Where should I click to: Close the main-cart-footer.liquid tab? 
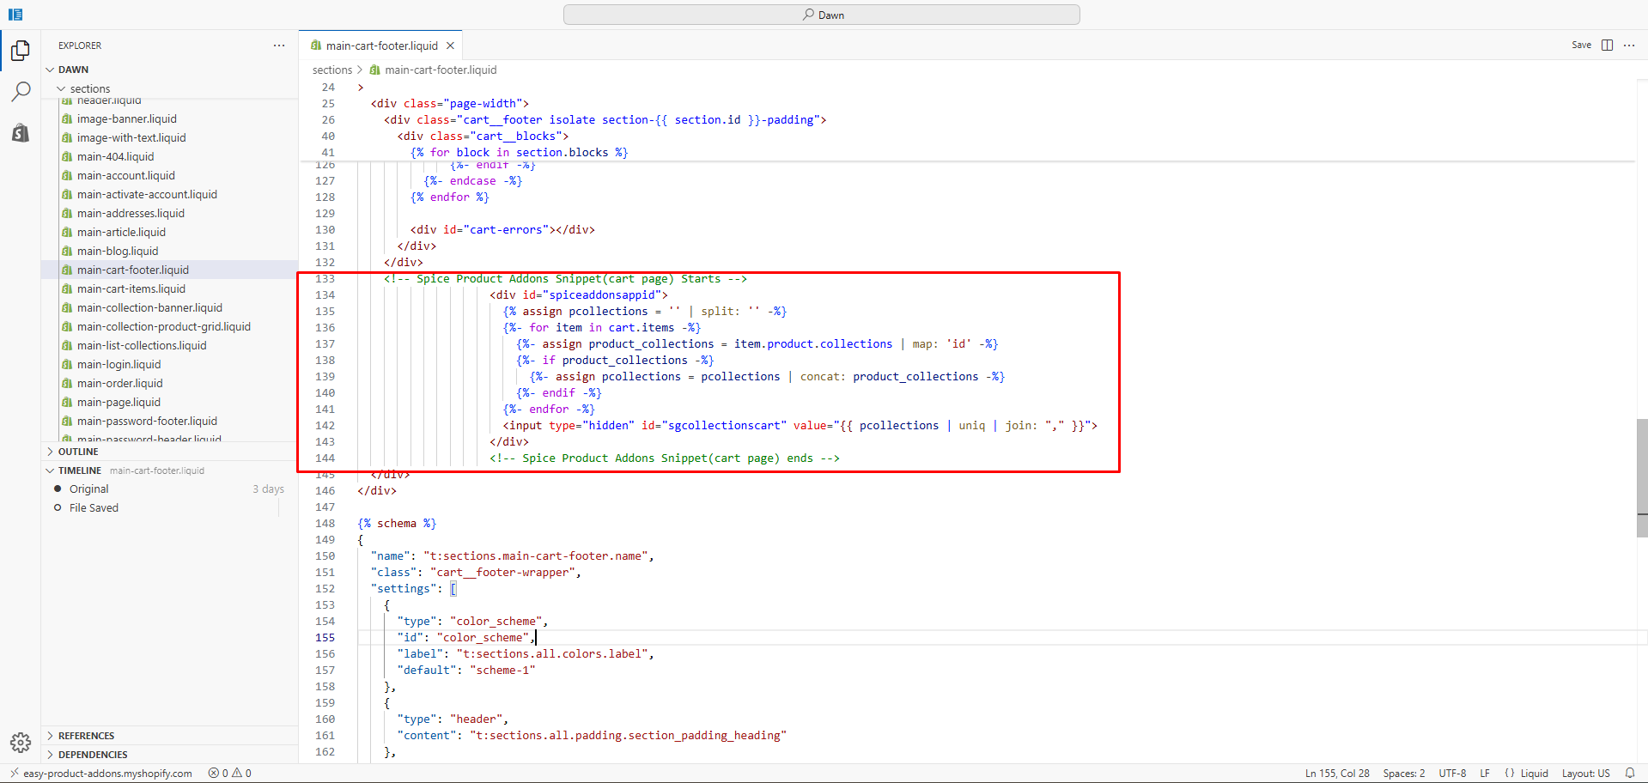click(x=450, y=46)
